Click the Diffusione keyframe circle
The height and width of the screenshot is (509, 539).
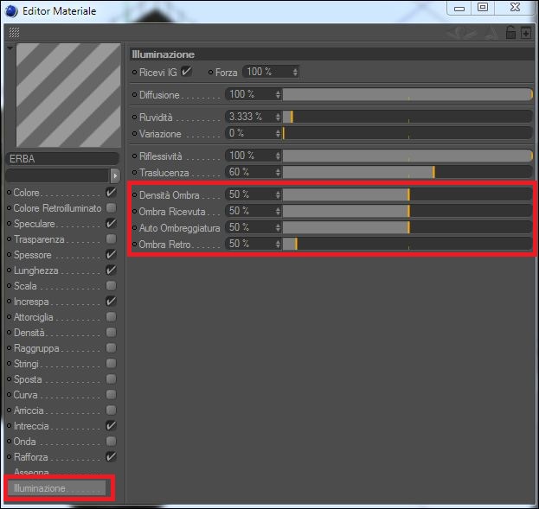[134, 95]
